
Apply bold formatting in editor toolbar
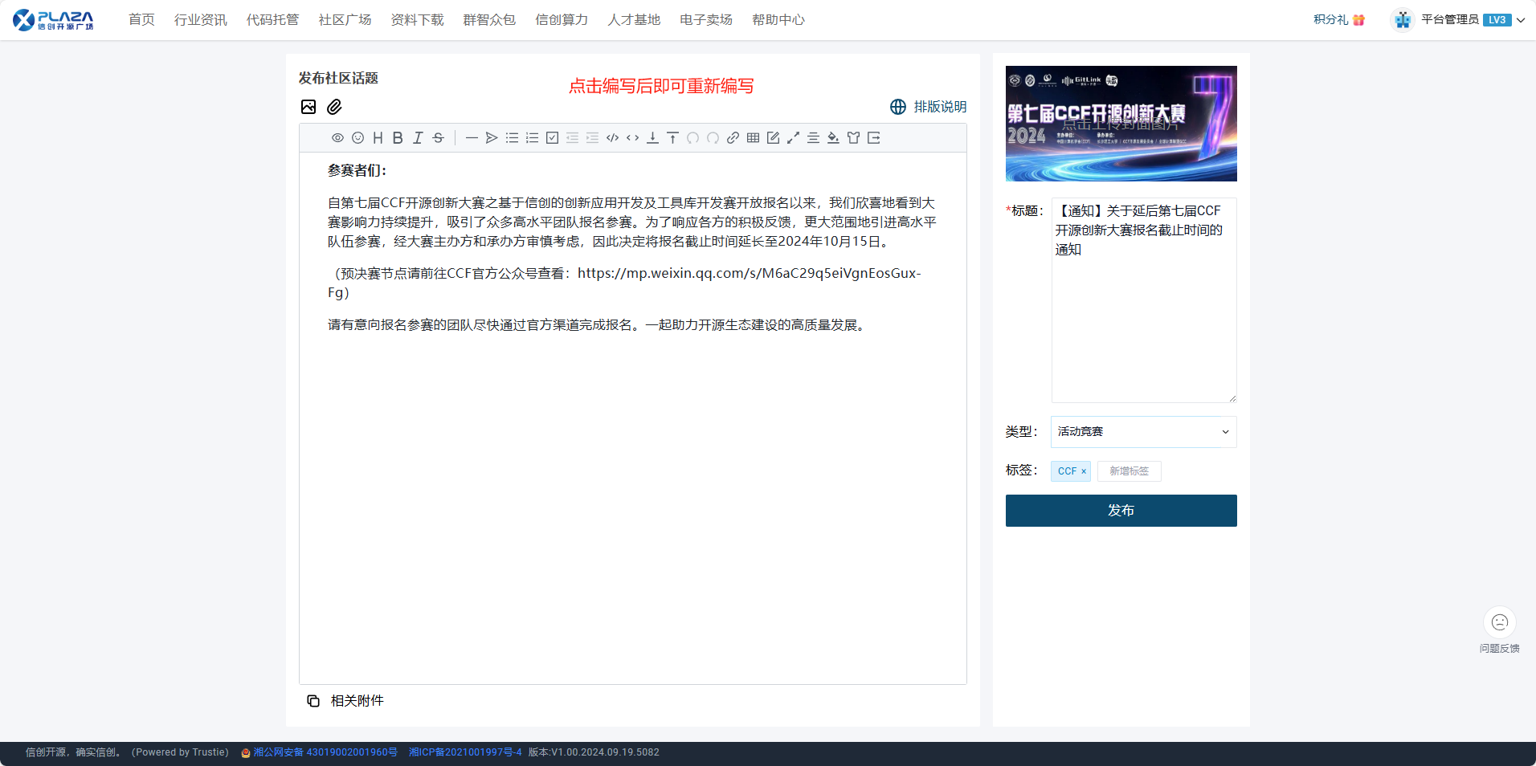398,138
